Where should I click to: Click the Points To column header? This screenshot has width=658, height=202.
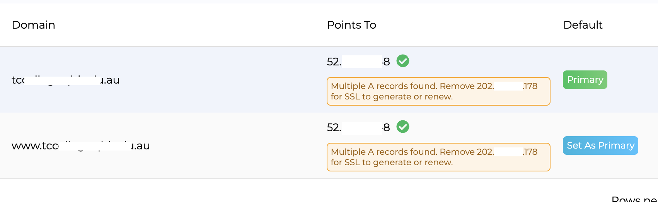(351, 25)
